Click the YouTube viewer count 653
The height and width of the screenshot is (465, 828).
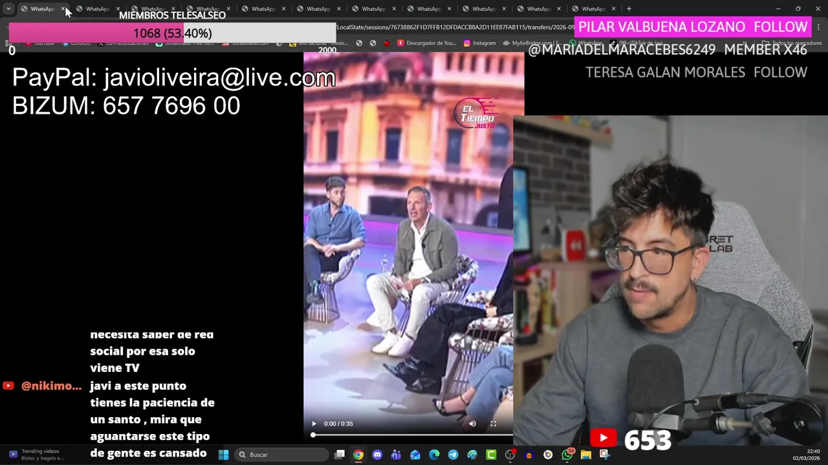(648, 440)
